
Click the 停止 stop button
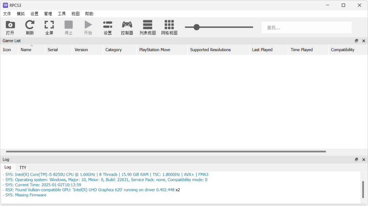68,28
